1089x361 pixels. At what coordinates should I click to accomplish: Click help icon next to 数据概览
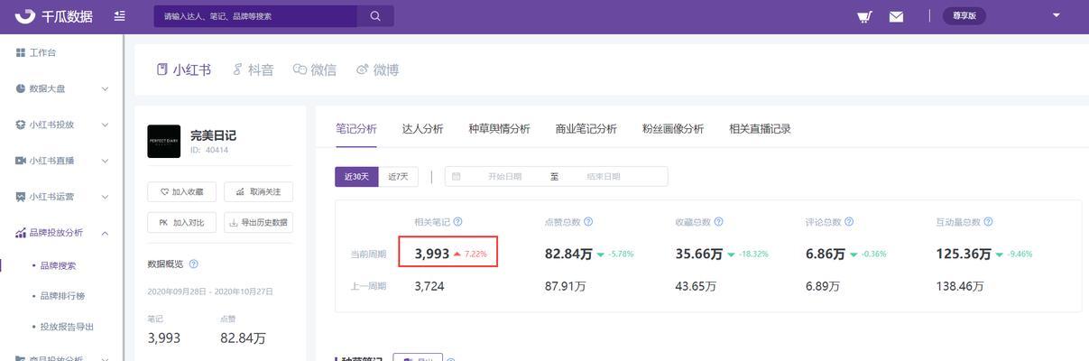(194, 264)
